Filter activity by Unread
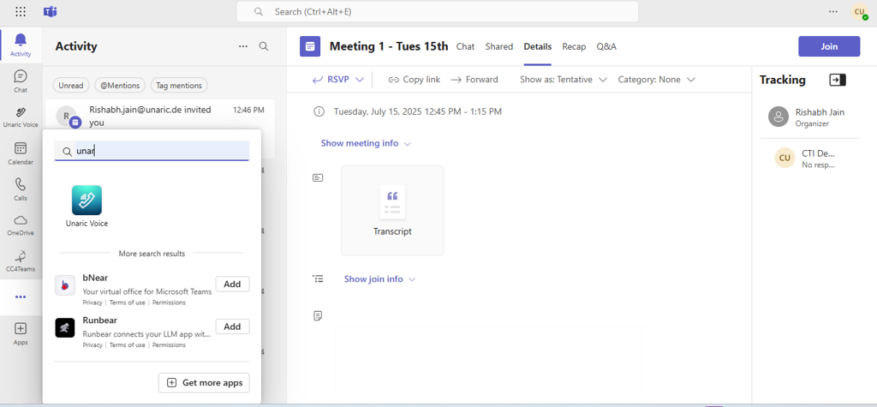The image size is (877, 407). pos(71,85)
